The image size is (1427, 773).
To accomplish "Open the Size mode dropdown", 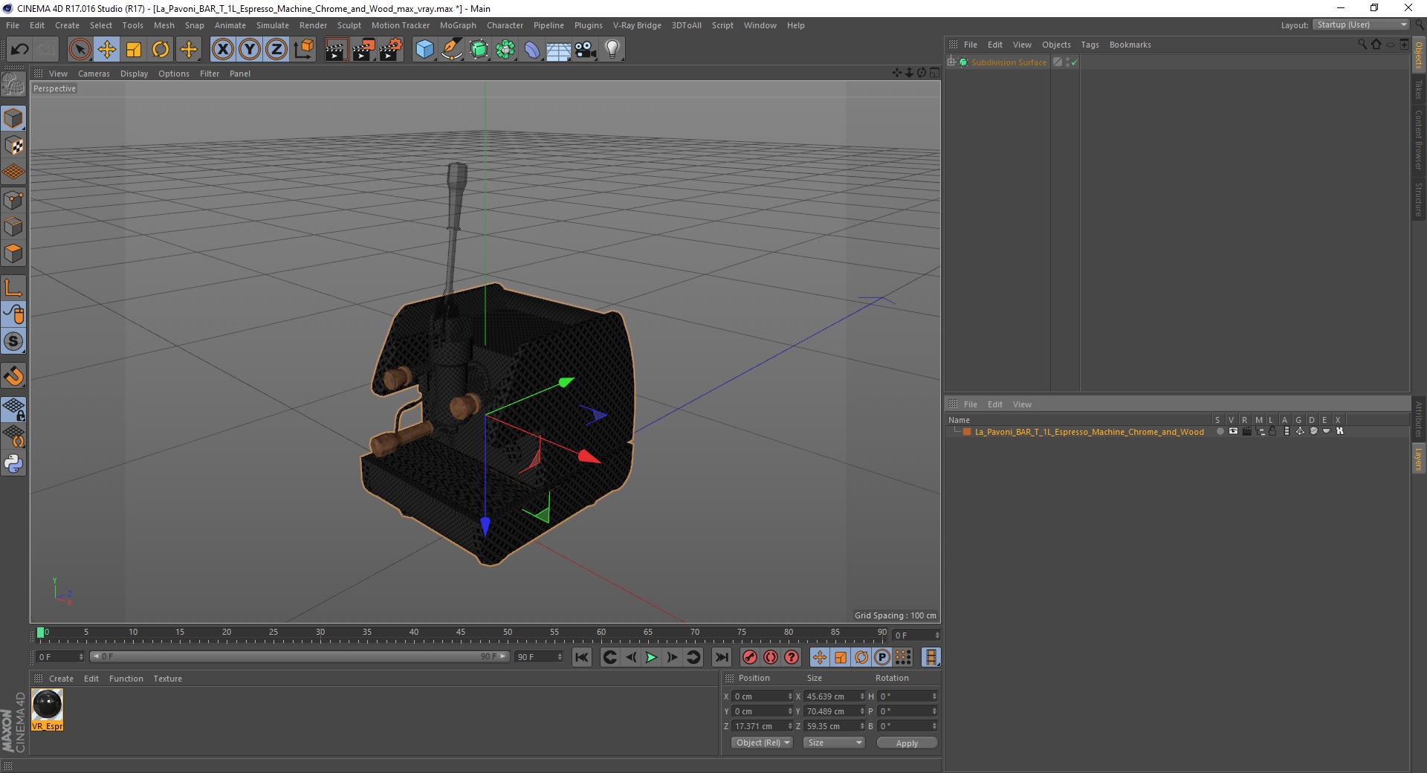I will (x=834, y=743).
